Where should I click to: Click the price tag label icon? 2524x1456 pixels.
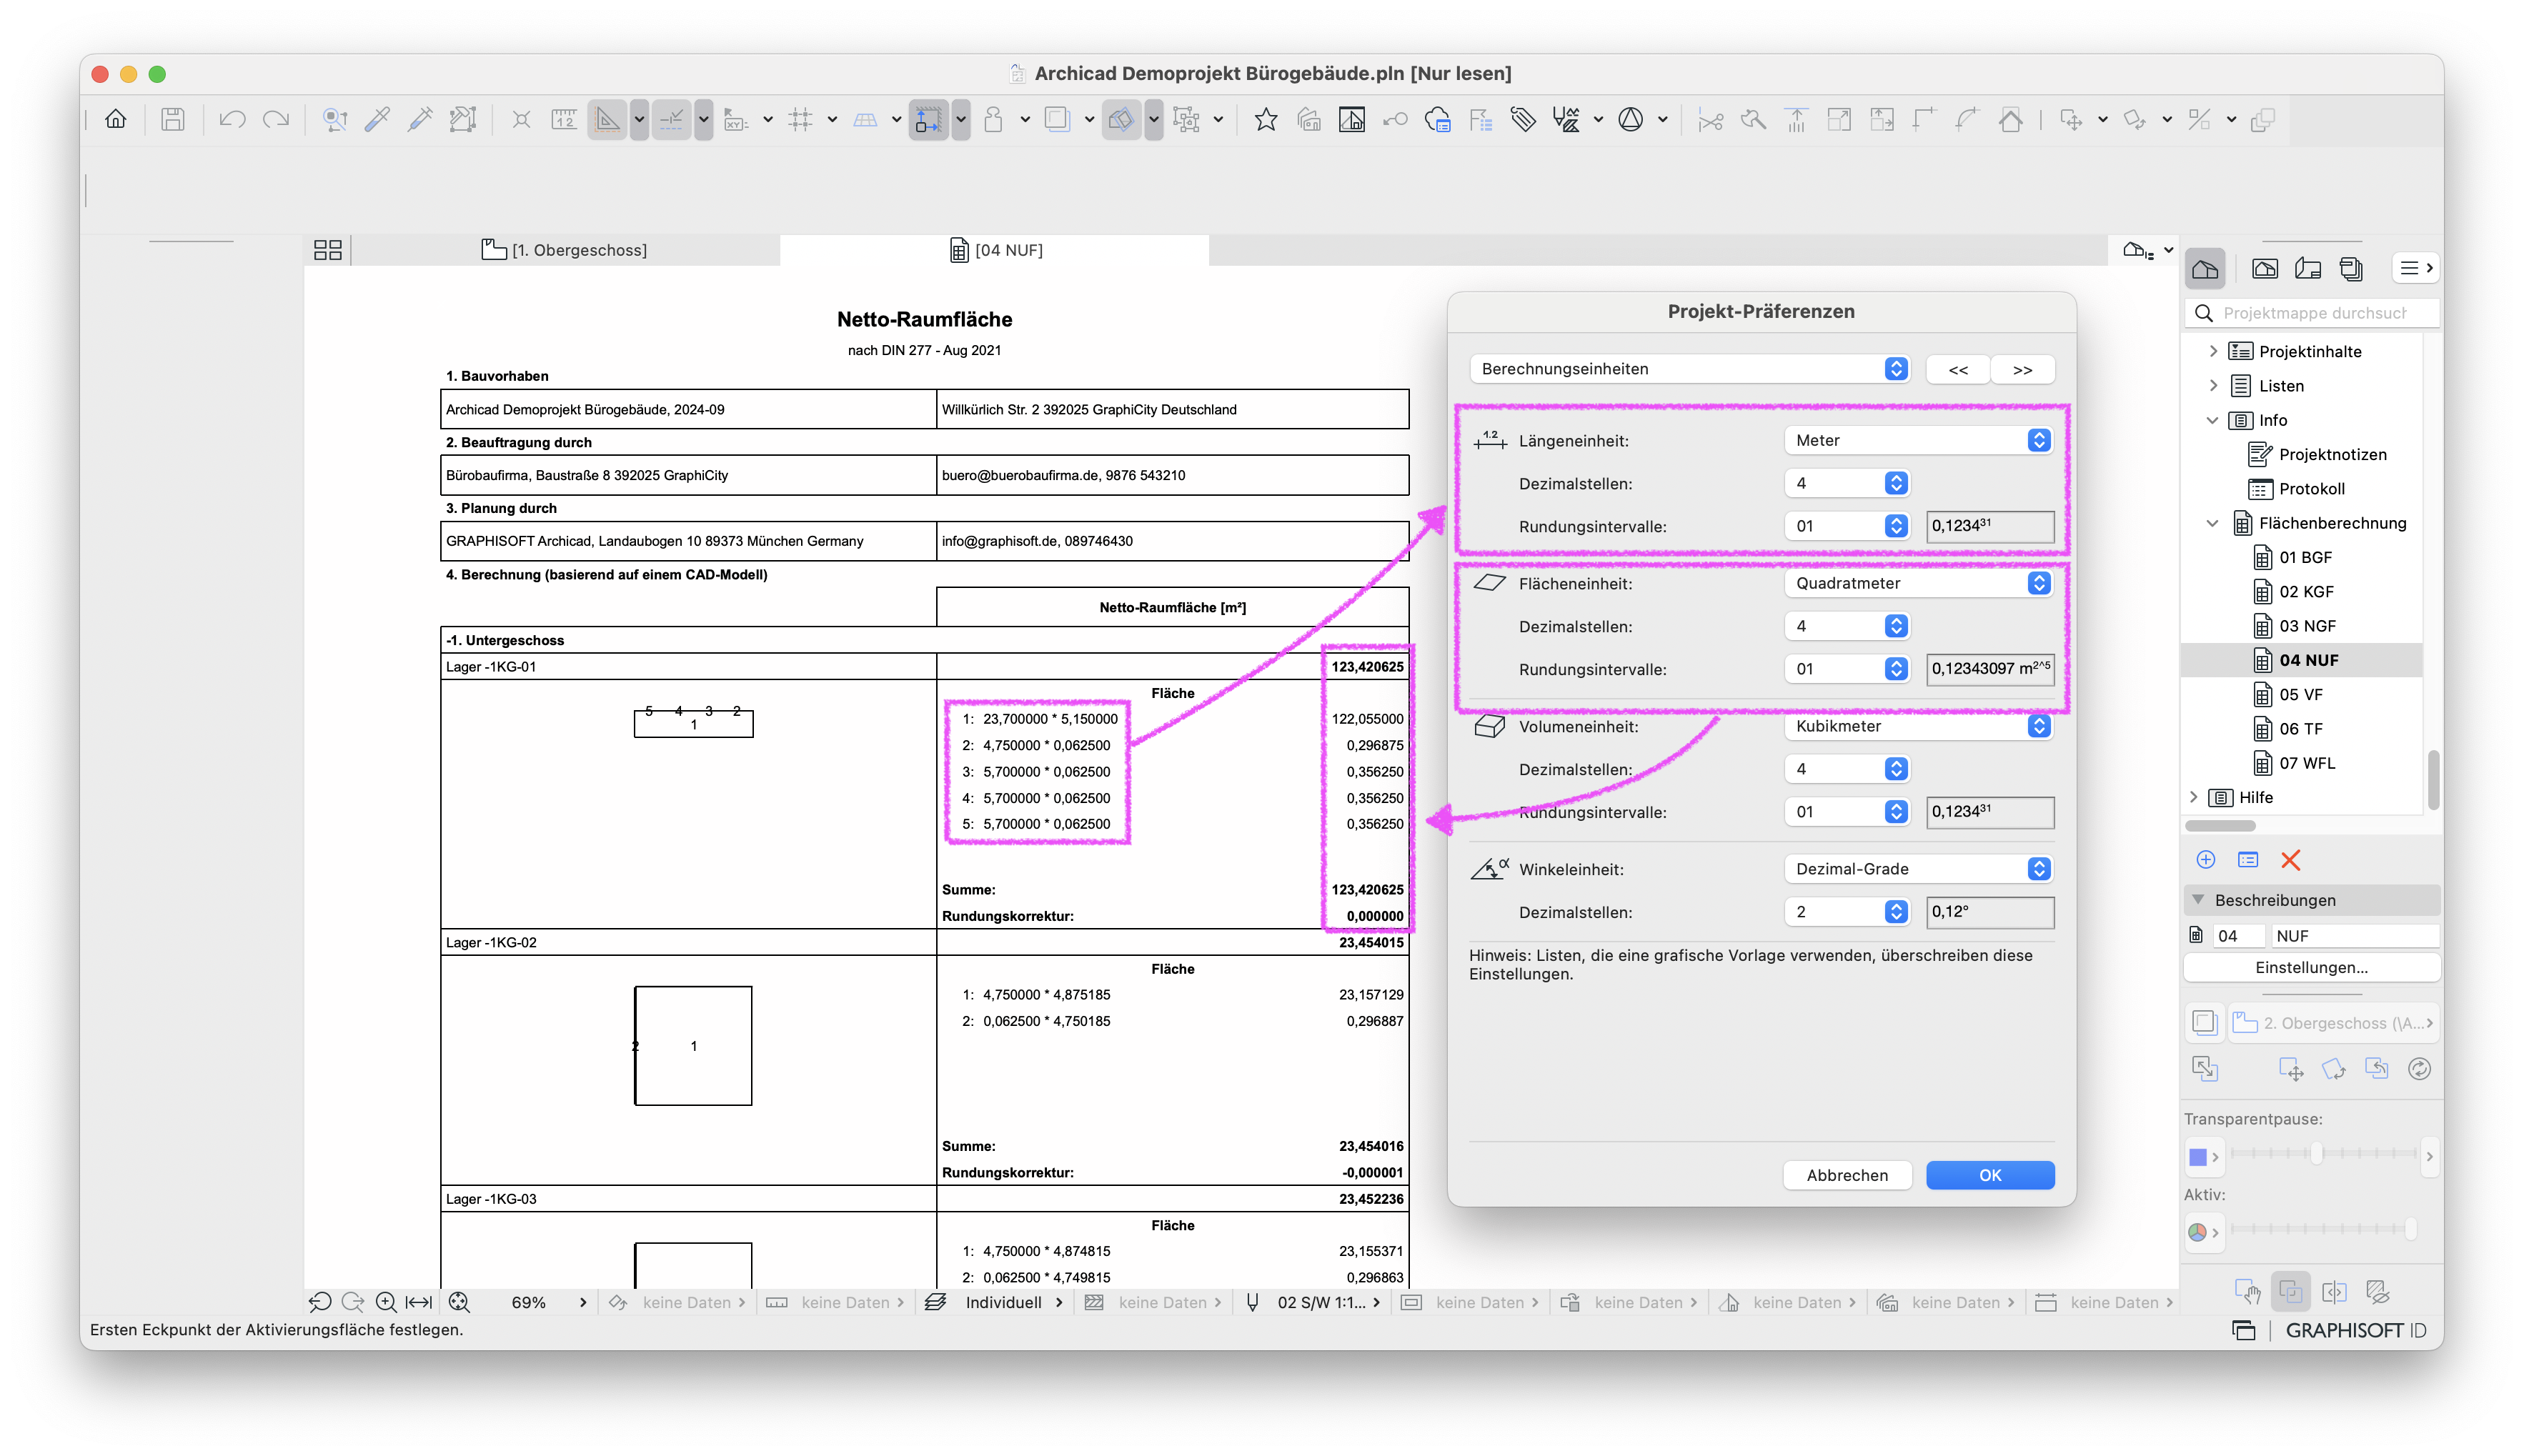pyautogui.click(x=1523, y=120)
